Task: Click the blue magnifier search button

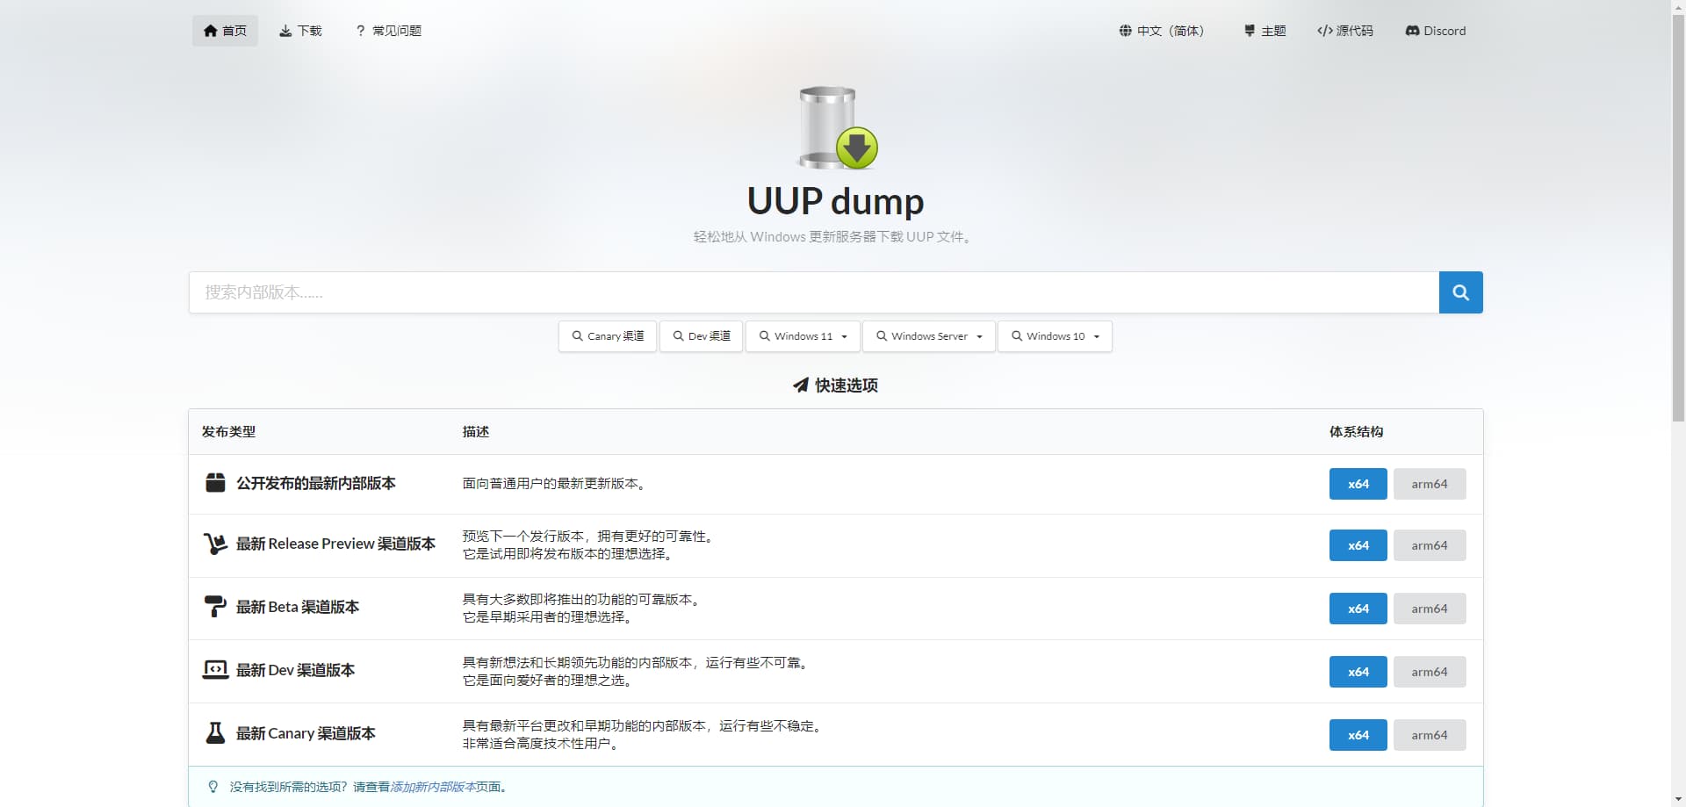Action: click(1460, 292)
